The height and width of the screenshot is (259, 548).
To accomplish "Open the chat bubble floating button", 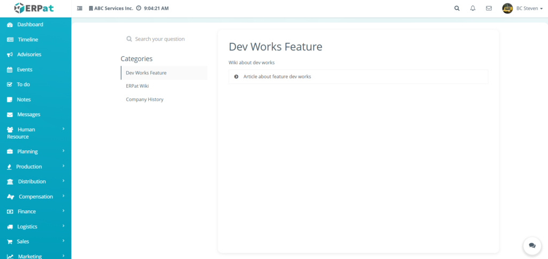I will 532,245.
